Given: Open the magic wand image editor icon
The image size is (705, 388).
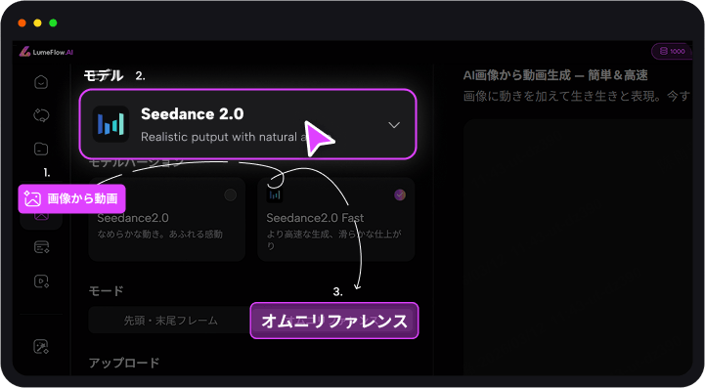Looking at the screenshot, I should [x=41, y=347].
